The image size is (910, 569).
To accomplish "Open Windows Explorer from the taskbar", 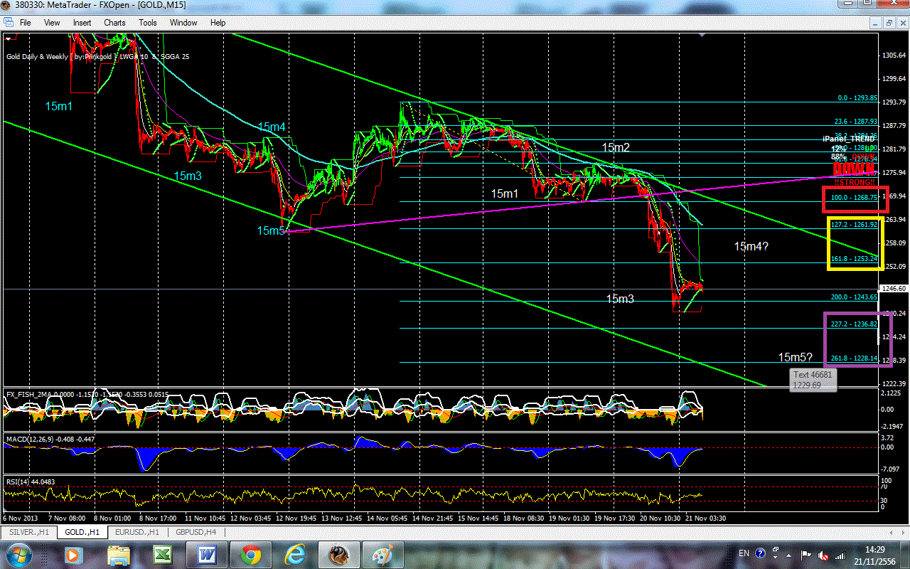I will (x=119, y=554).
